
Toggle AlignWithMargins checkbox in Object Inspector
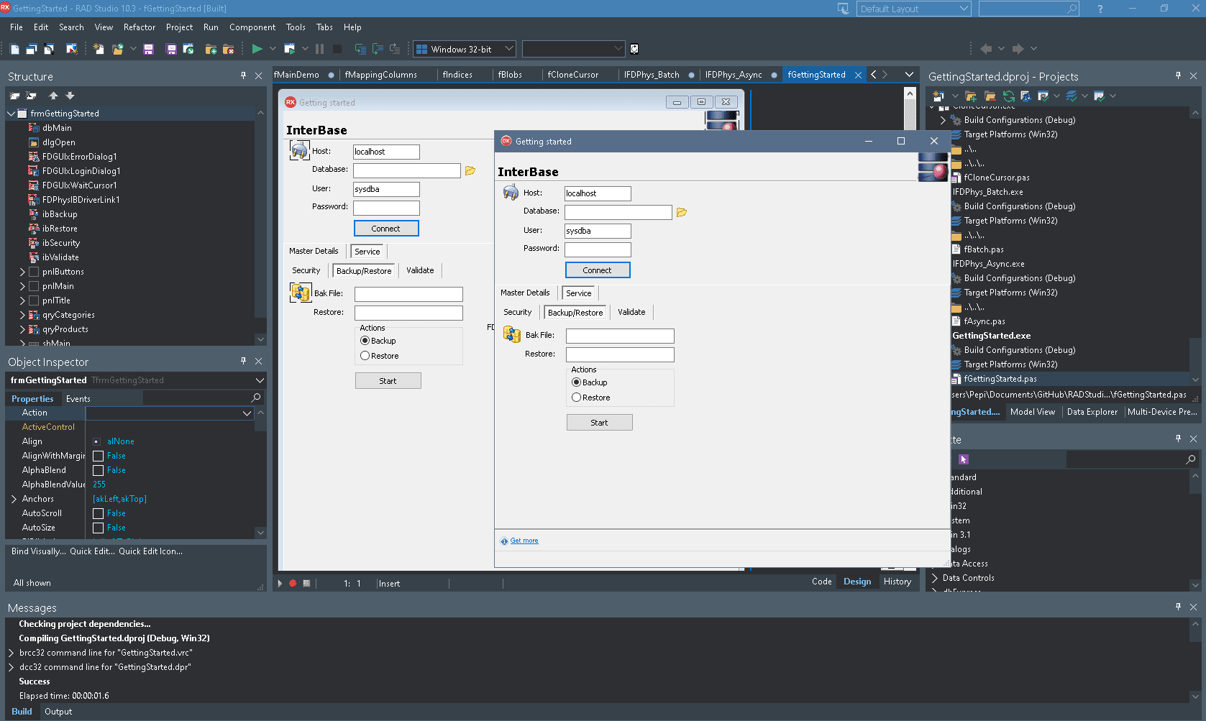pyautogui.click(x=99, y=456)
